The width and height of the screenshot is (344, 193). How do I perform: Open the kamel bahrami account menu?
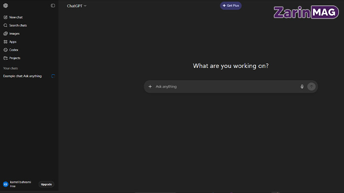click(x=20, y=182)
